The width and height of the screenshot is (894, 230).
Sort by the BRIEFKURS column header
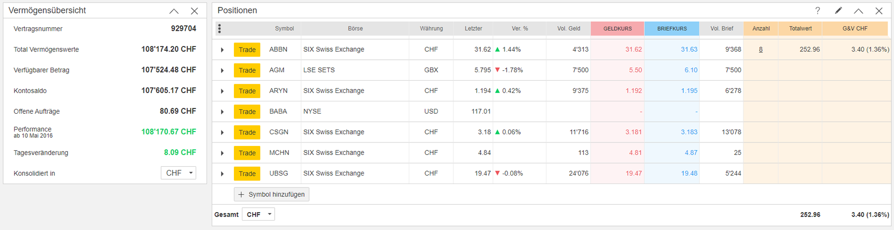tap(672, 29)
